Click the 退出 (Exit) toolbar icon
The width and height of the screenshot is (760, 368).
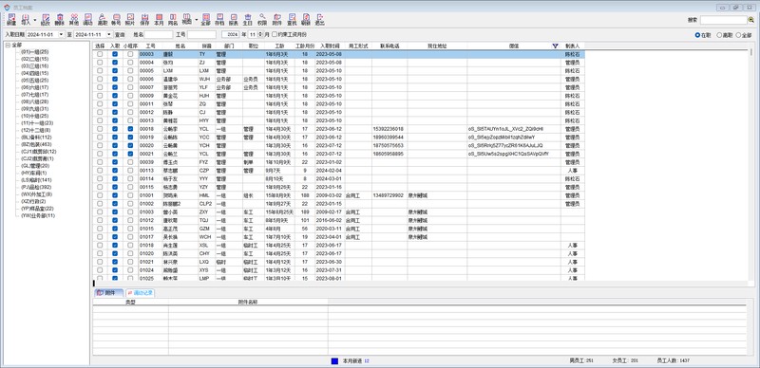pos(319,19)
